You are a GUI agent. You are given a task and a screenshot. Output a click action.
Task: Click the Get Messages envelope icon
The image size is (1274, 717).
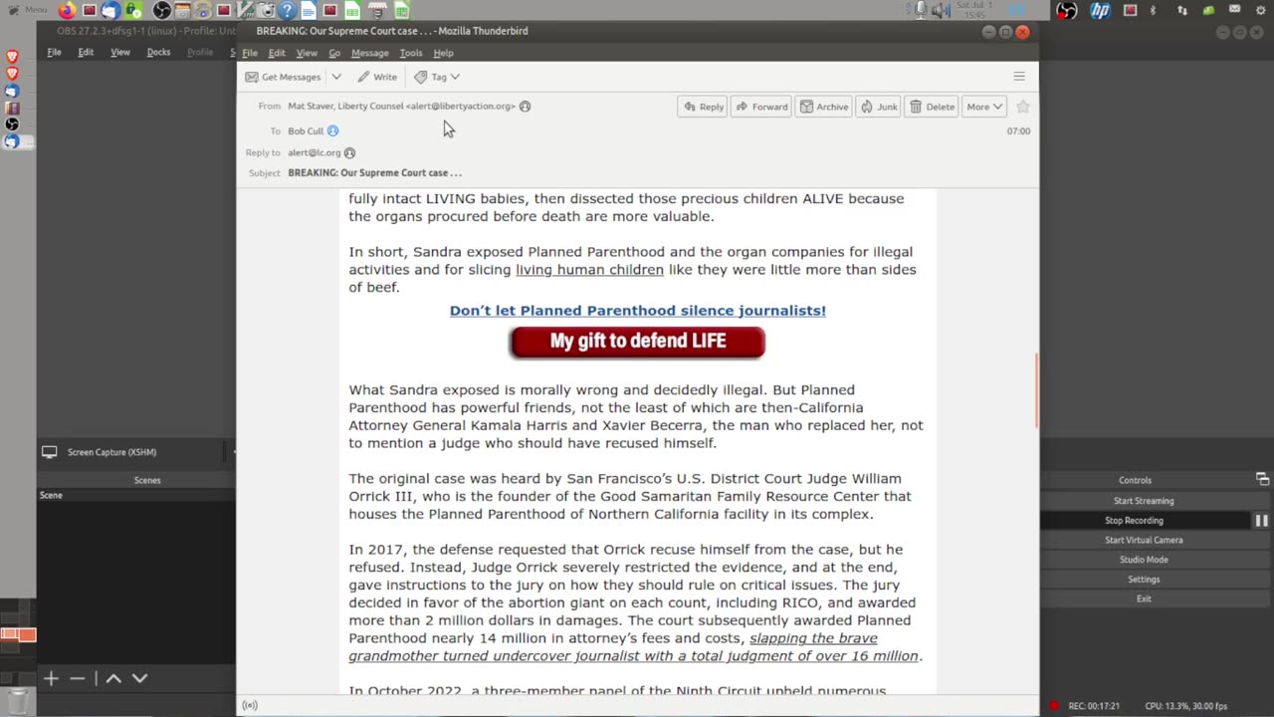pyautogui.click(x=252, y=77)
